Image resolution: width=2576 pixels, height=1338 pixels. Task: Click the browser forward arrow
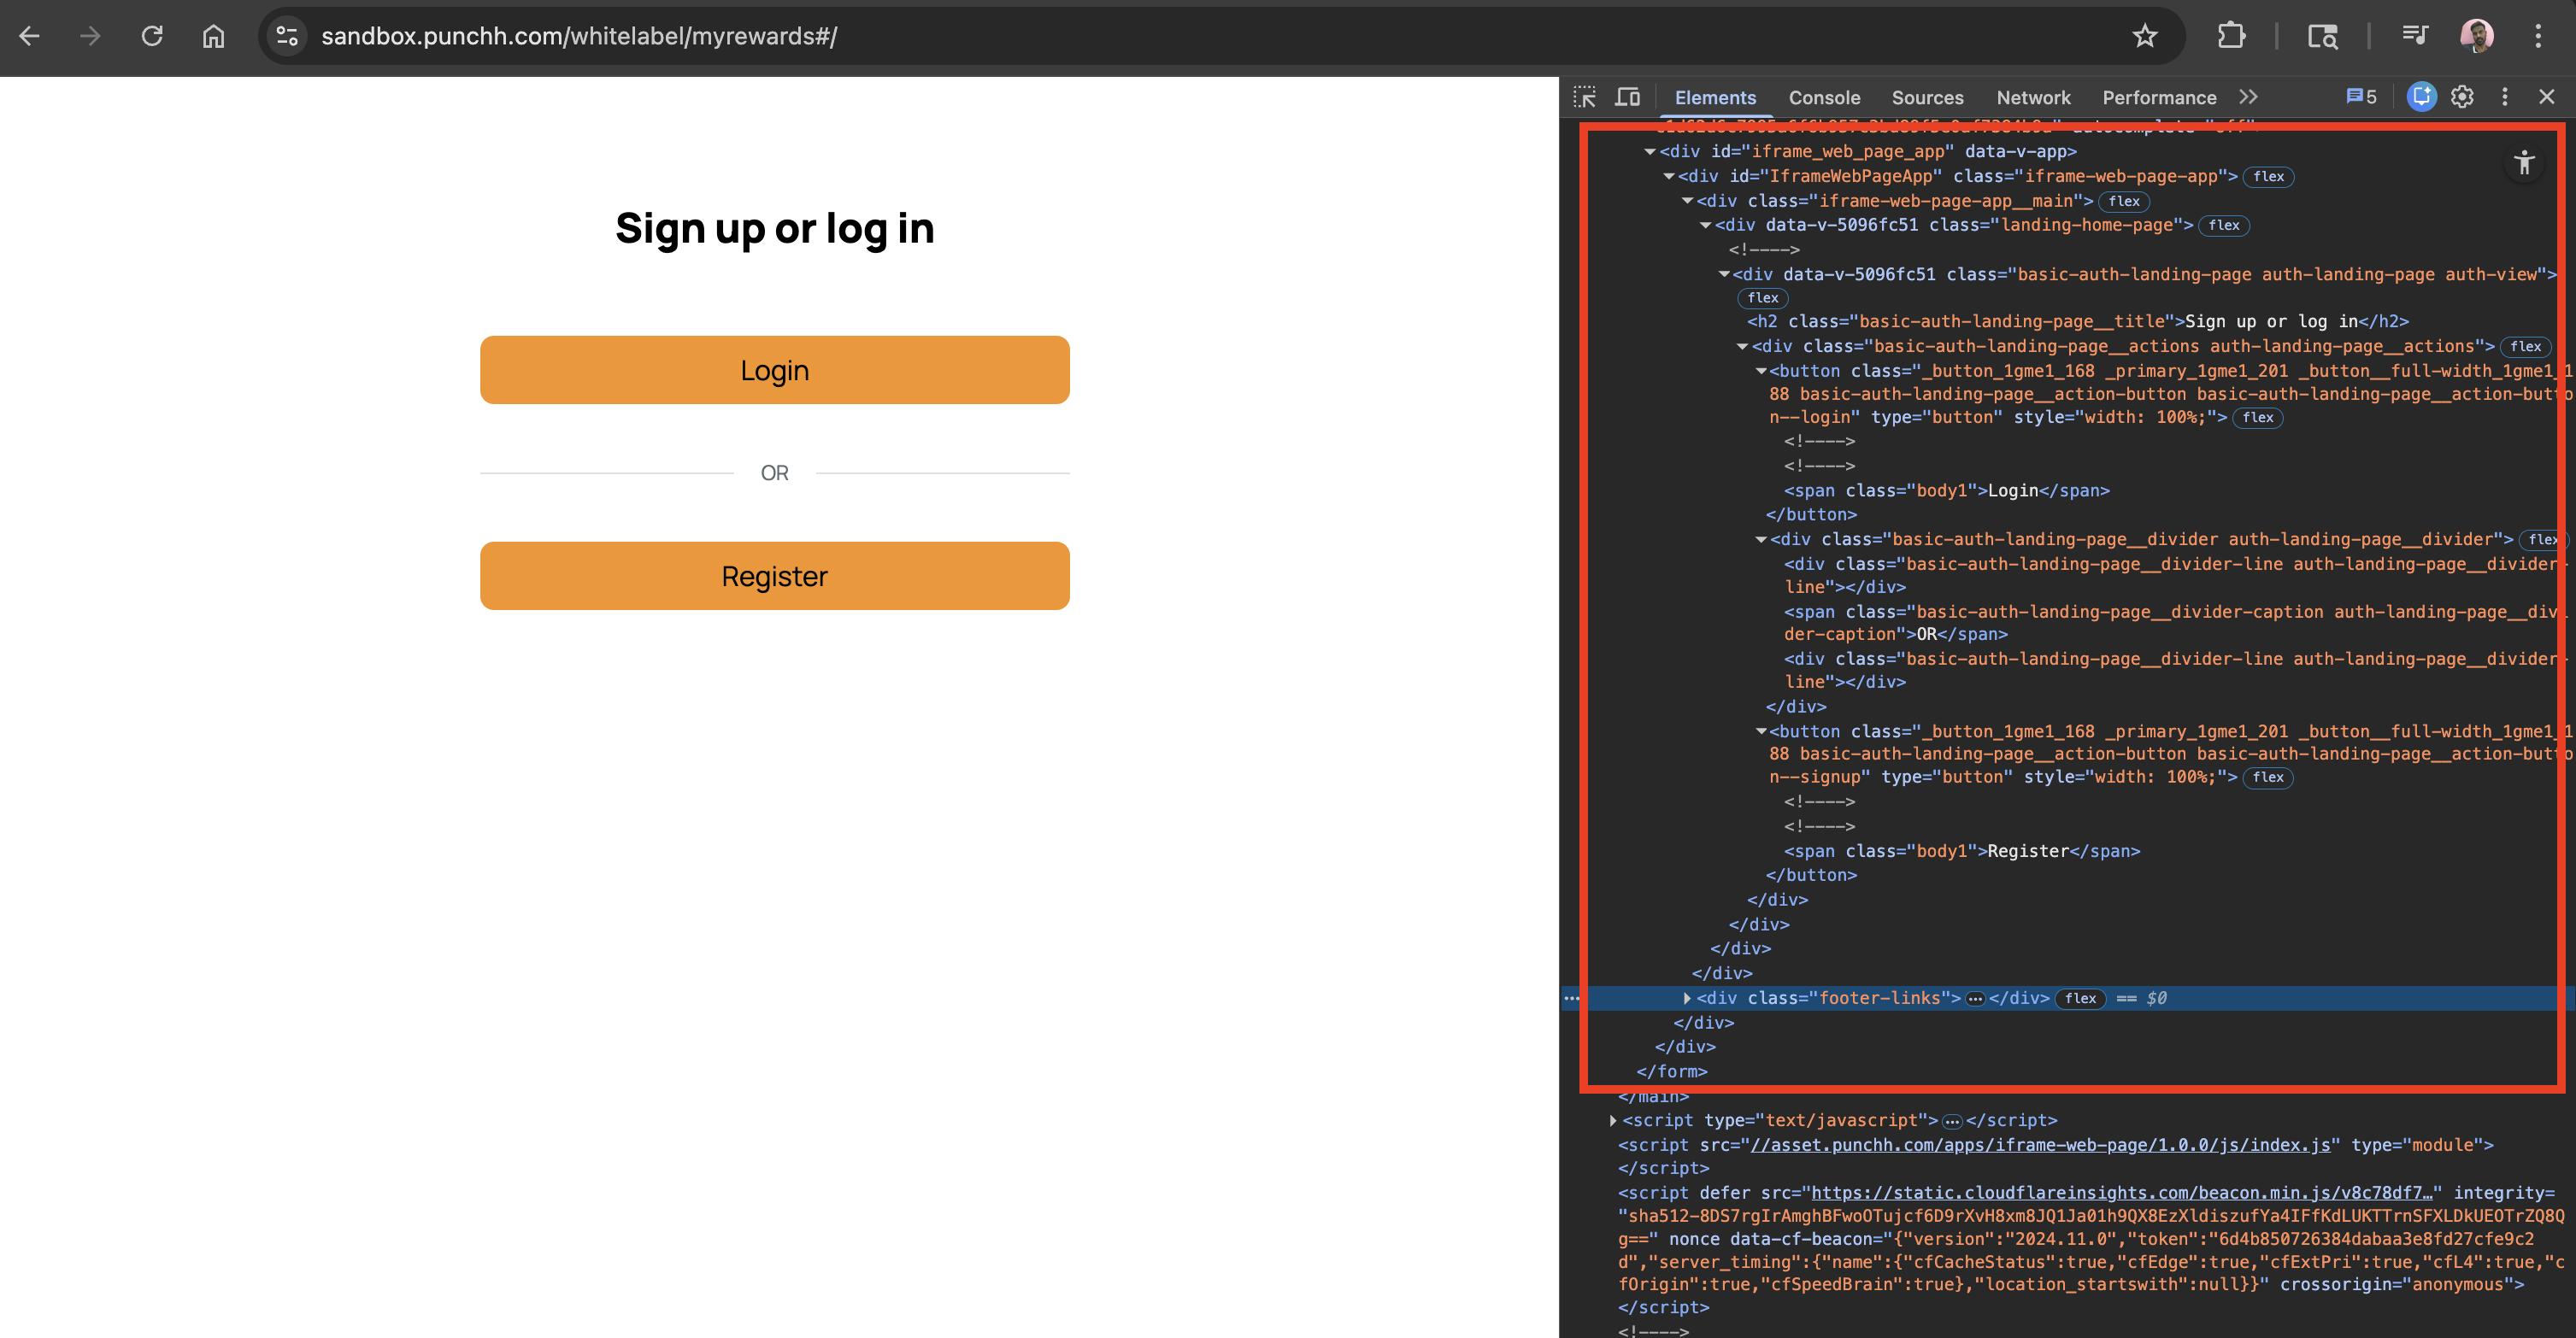coord(90,37)
